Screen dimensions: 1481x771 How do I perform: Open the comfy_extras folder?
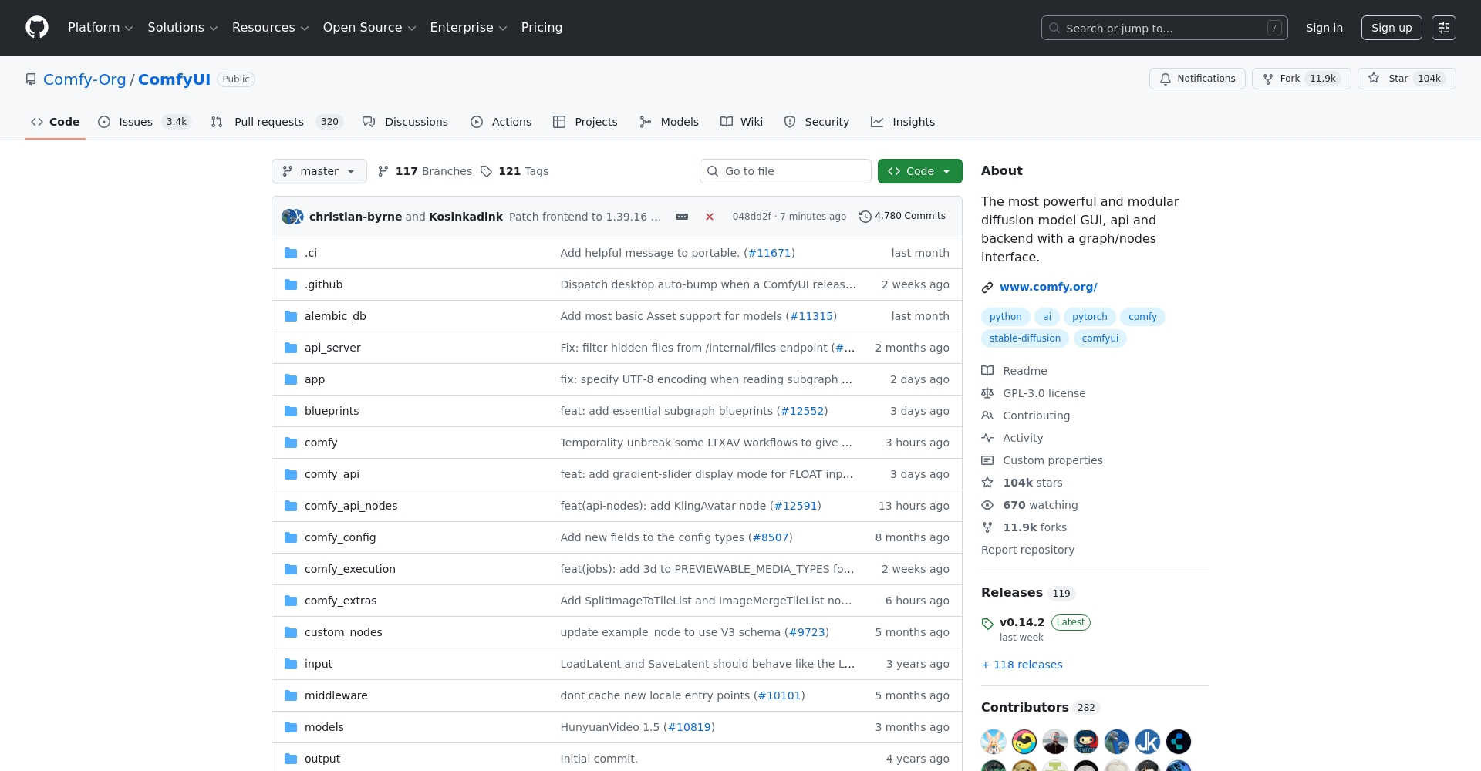pyautogui.click(x=340, y=601)
